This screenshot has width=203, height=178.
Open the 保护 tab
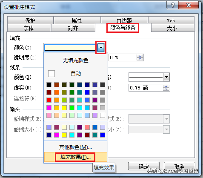30,20
